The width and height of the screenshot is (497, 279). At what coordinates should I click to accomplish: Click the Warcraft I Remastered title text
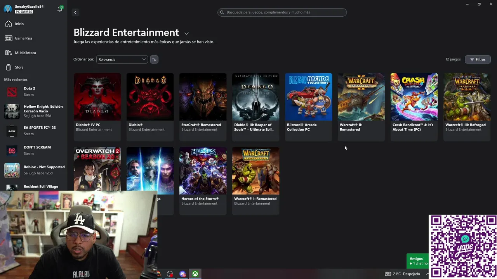[x=255, y=199]
